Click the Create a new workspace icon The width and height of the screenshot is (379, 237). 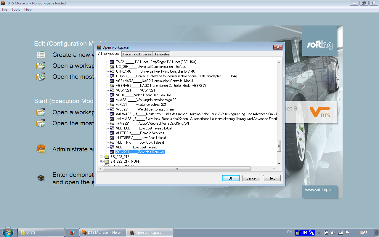coord(41,55)
